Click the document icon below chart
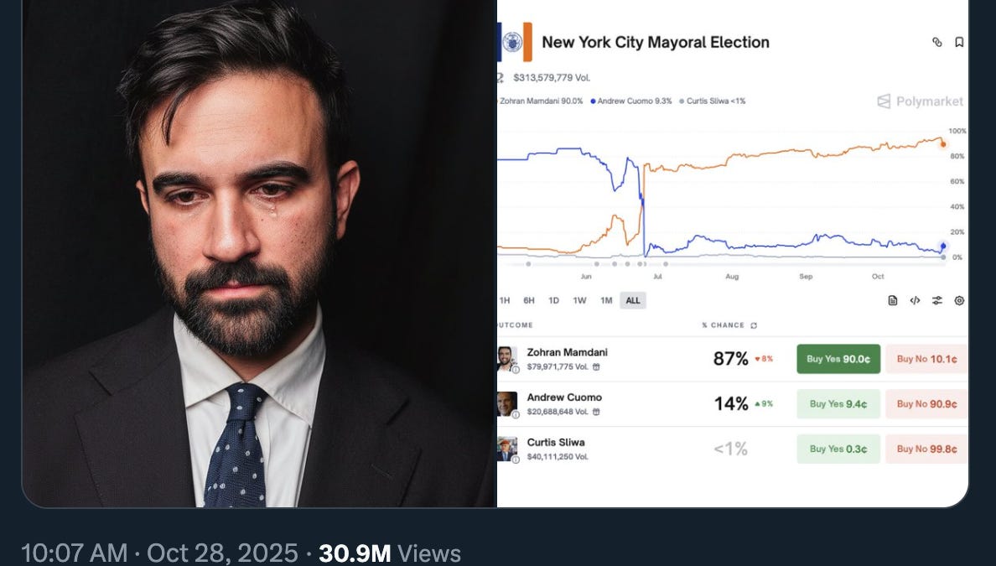Viewport: 996px width, 566px height. pyautogui.click(x=893, y=300)
